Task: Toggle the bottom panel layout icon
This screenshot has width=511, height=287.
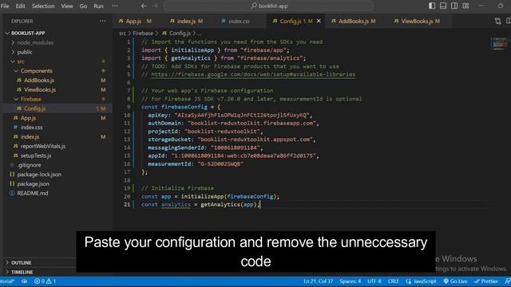Action: [x=443, y=6]
